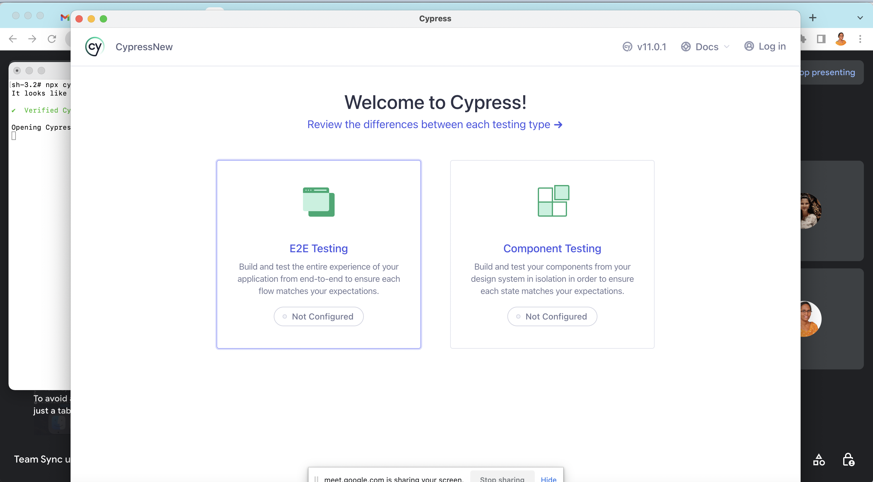The image size is (873, 482).
Task: Open the browser three-dot menu
Action: click(860, 39)
